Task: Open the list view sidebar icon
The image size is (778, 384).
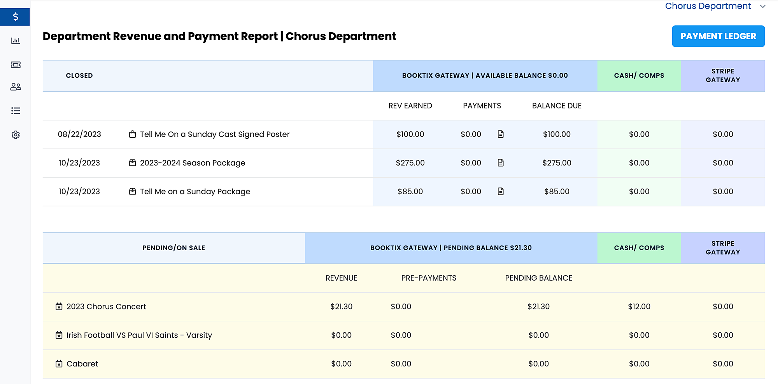Action: pos(16,111)
